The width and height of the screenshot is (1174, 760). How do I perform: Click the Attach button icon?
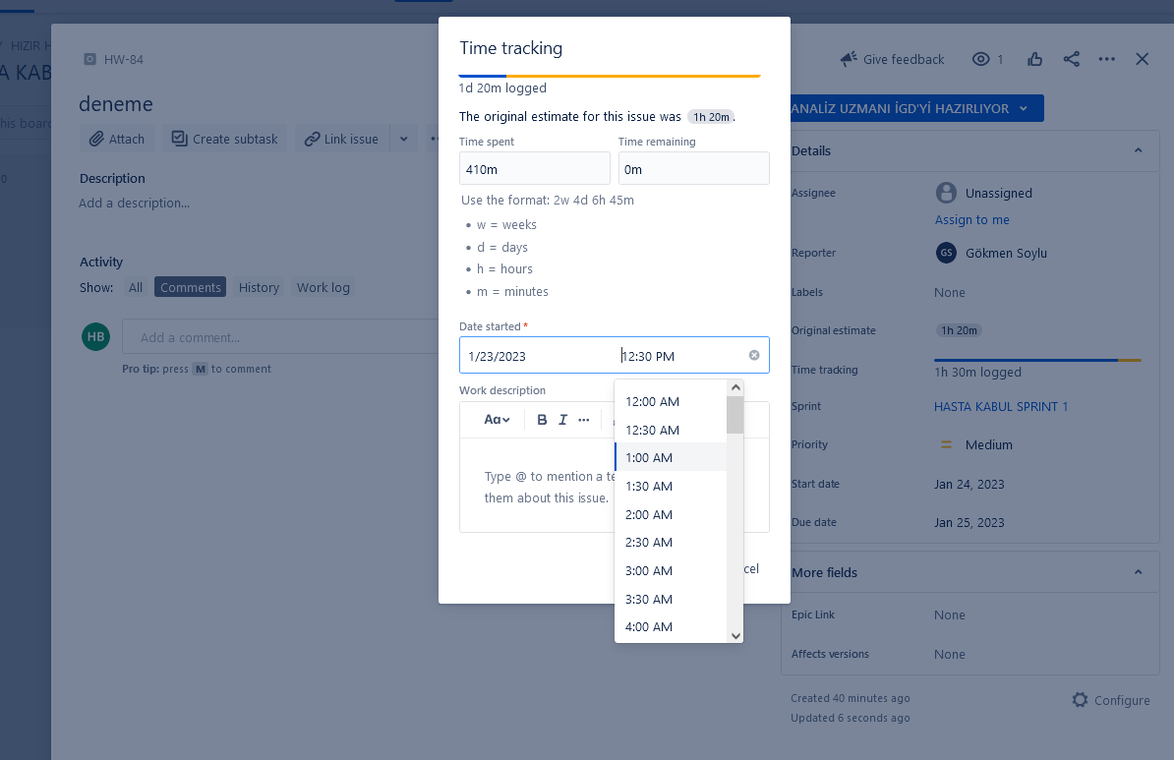(95, 139)
